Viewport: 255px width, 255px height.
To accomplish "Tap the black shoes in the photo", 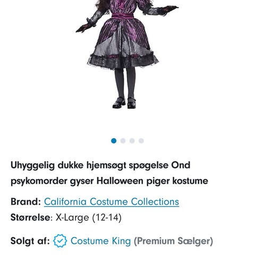I will [x=124, y=103].
